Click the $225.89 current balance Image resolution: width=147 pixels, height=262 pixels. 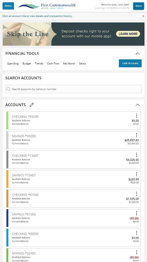coord(135,183)
